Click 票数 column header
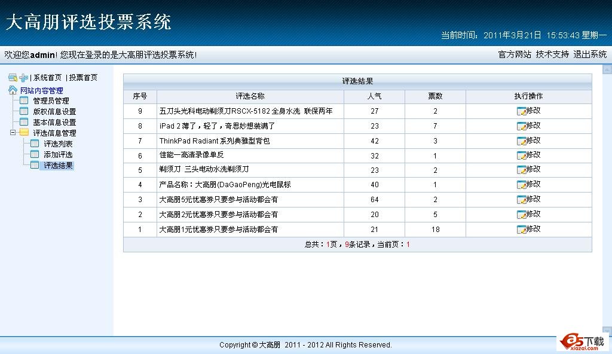Screen dimensions: 612x354 tap(435, 96)
